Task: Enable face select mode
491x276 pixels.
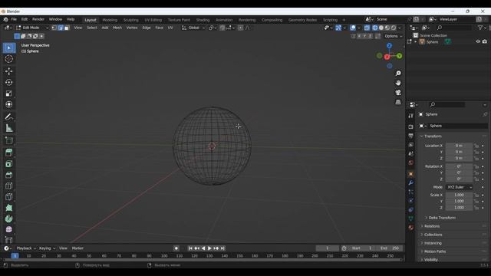Action: 67,28
